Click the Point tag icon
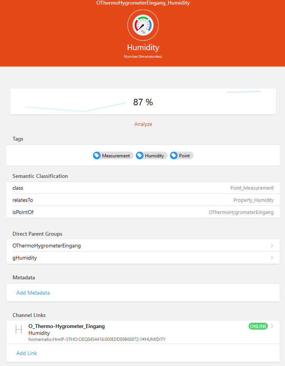 [x=174, y=155]
